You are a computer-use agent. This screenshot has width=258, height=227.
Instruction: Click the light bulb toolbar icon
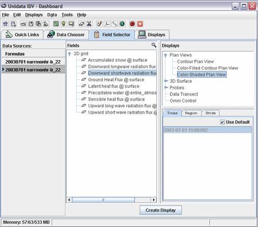coord(64,24)
